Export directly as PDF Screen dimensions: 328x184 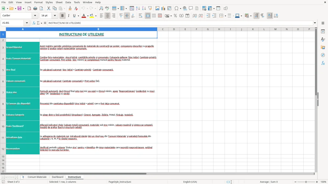[29, 8]
